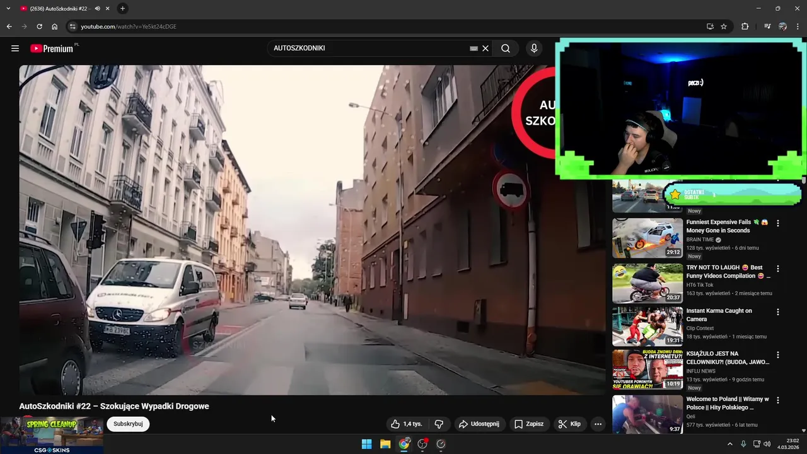Visit the INFLU NEWS channel
The width and height of the screenshot is (807, 454).
pos(700,371)
